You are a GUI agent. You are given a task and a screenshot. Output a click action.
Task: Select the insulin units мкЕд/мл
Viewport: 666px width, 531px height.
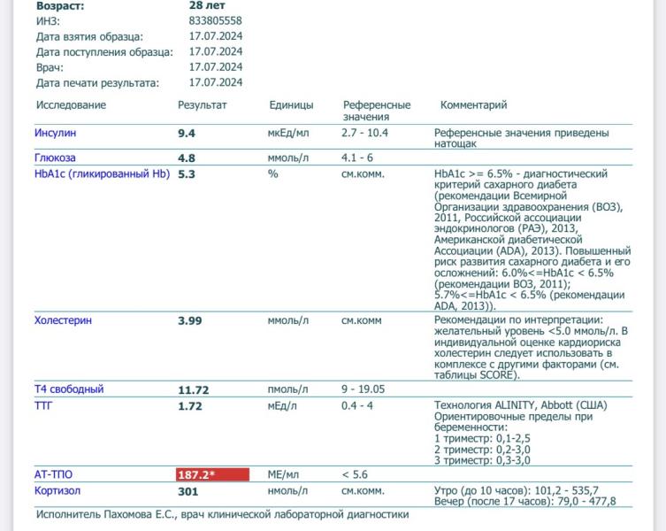click(x=288, y=133)
